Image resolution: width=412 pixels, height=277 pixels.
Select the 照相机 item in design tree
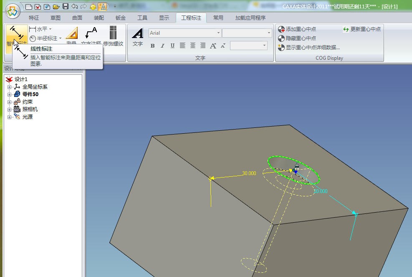[x=30, y=109]
